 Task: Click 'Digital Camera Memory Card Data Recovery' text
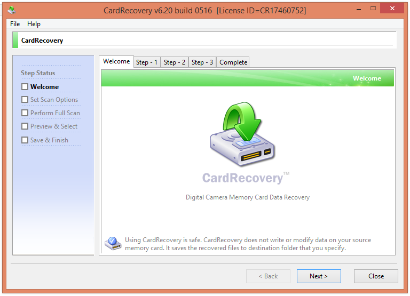click(x=248, y=197)
